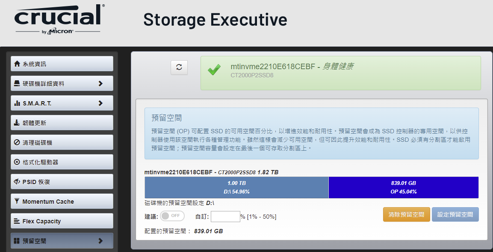Click the circled X icon for 格式化驅動器

coord(17,162)
